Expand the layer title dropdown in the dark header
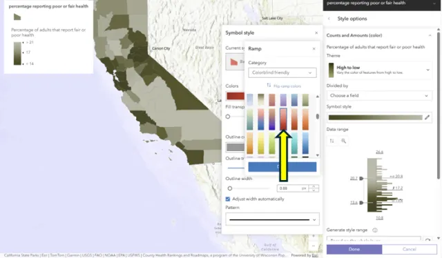 coord(434,3)
